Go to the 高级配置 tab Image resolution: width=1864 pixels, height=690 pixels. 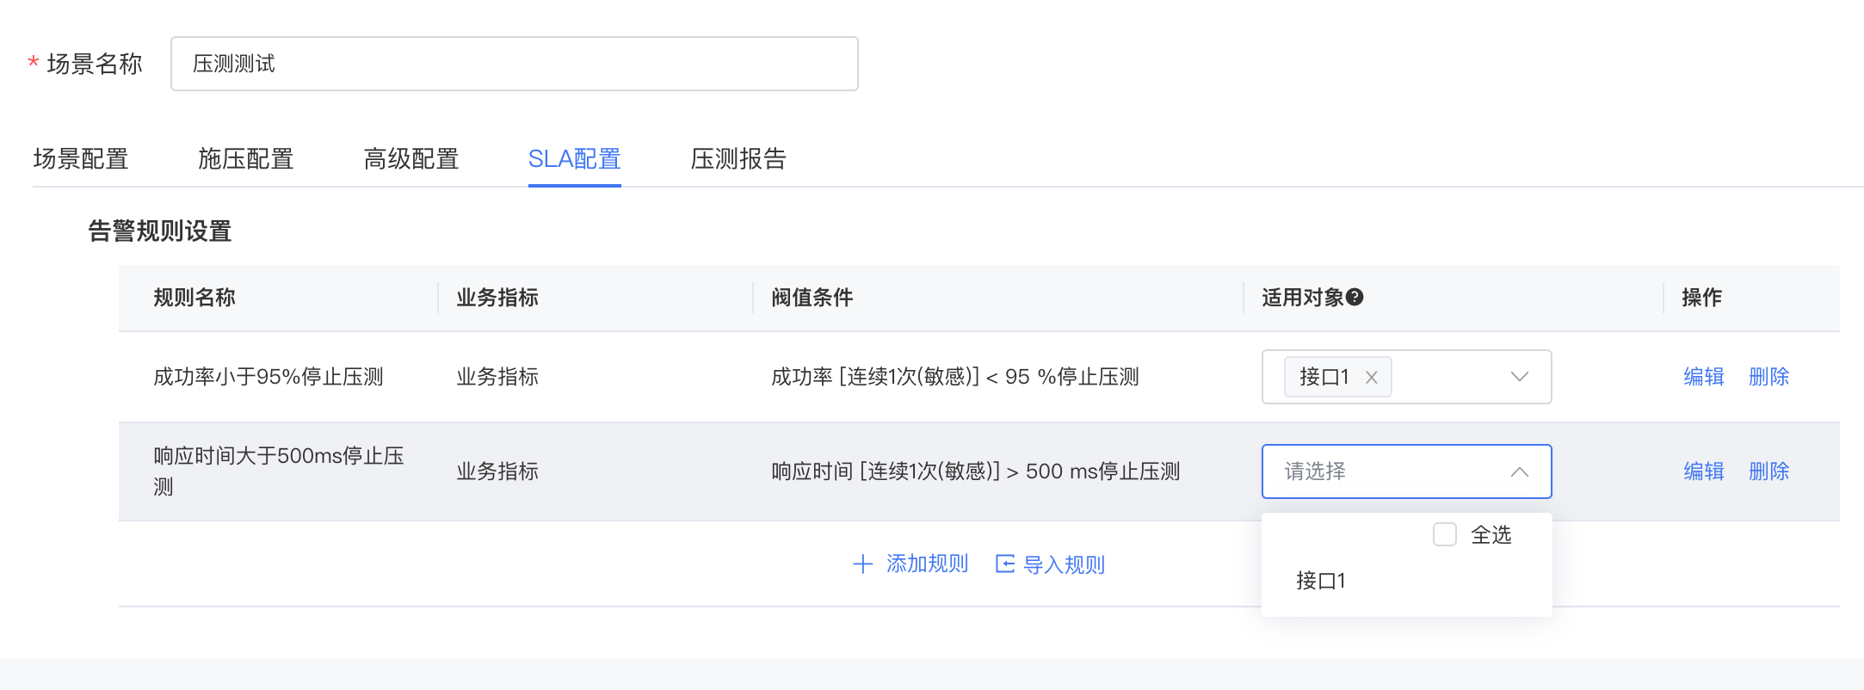pyautogui.click(x=411, y=159)
